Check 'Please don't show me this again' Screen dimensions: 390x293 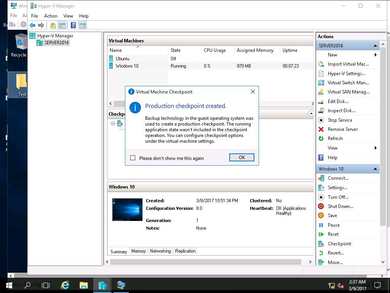133,158
